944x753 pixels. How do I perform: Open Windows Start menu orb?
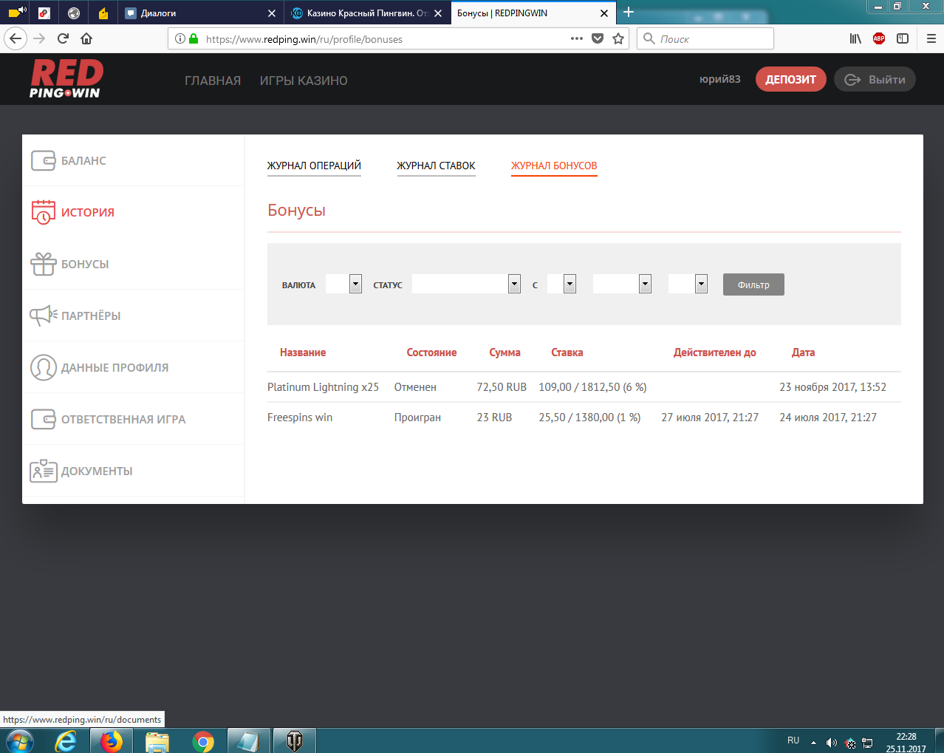pyautogui.click(x=19, y=740)
